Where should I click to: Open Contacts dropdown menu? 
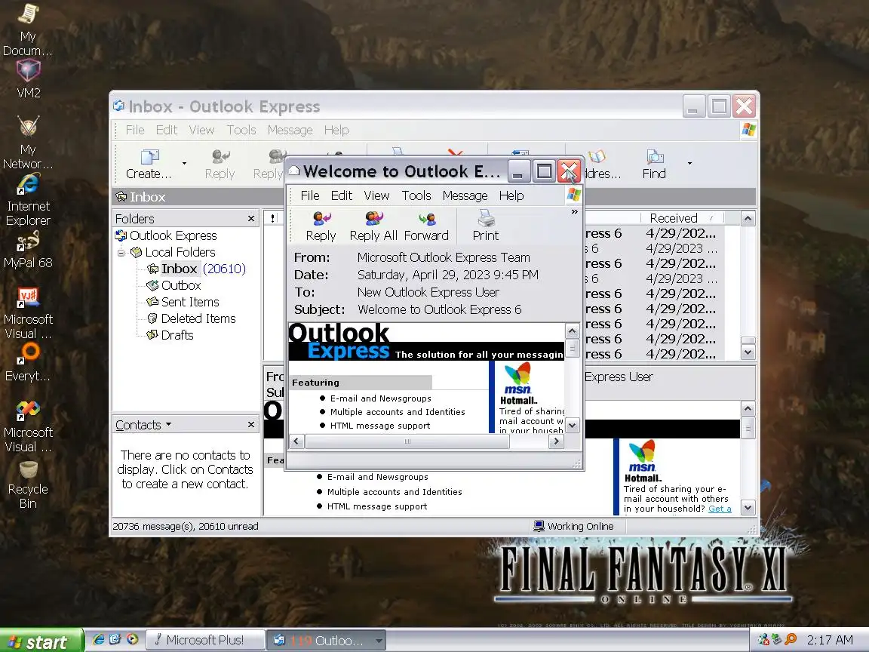tap(143, 426)
